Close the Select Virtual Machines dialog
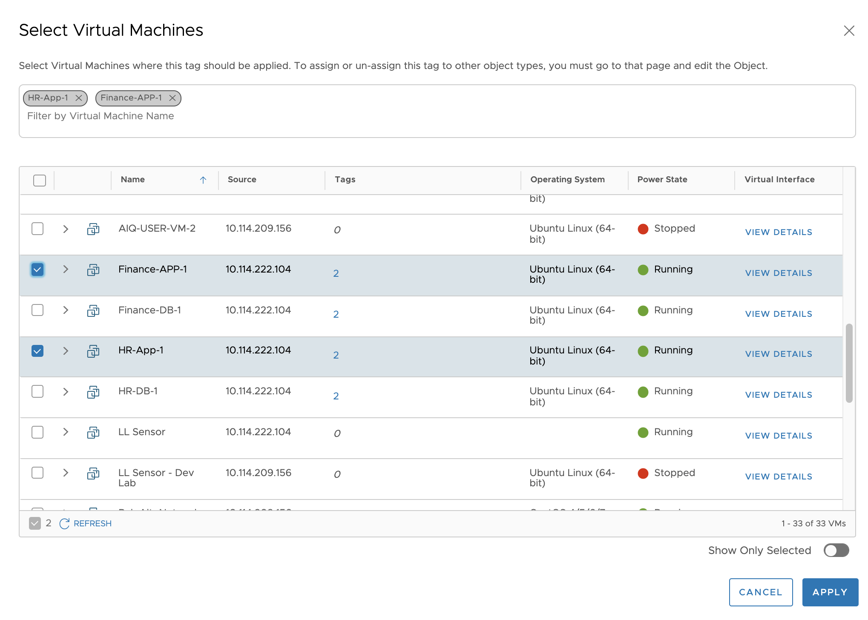 pos(849,31)
